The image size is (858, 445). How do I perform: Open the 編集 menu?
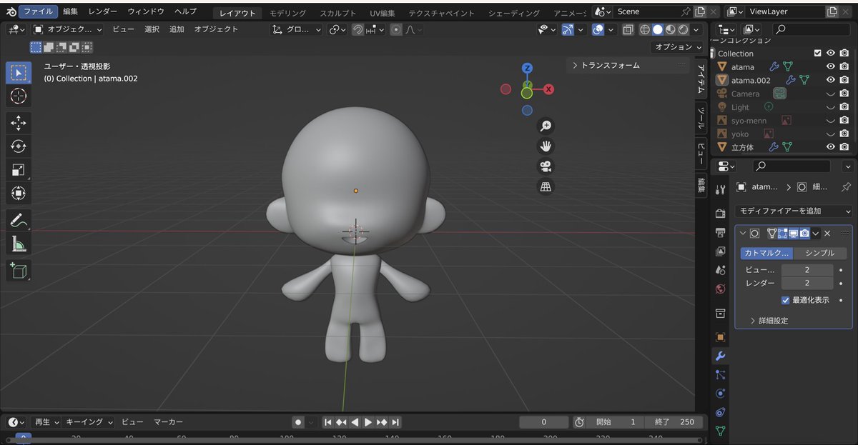(70, 11)
